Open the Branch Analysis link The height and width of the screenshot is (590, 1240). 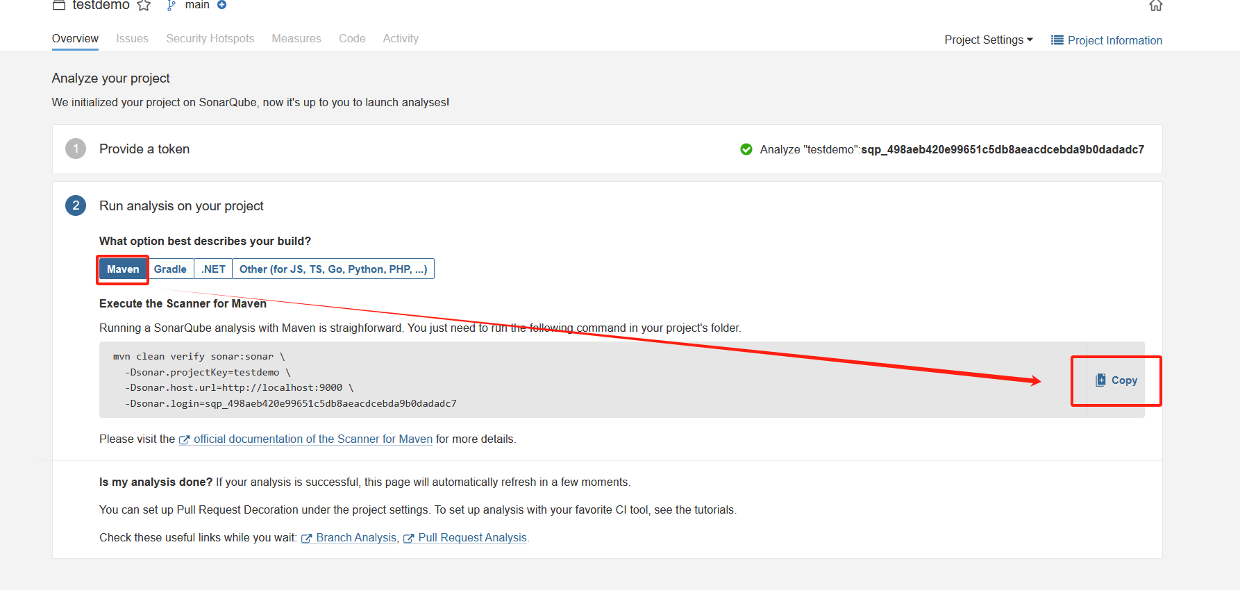pos(356,538)
